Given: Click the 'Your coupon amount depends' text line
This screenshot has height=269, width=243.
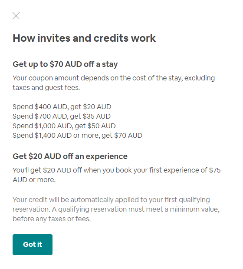Looking at the screenshot, I should [114, 78].
